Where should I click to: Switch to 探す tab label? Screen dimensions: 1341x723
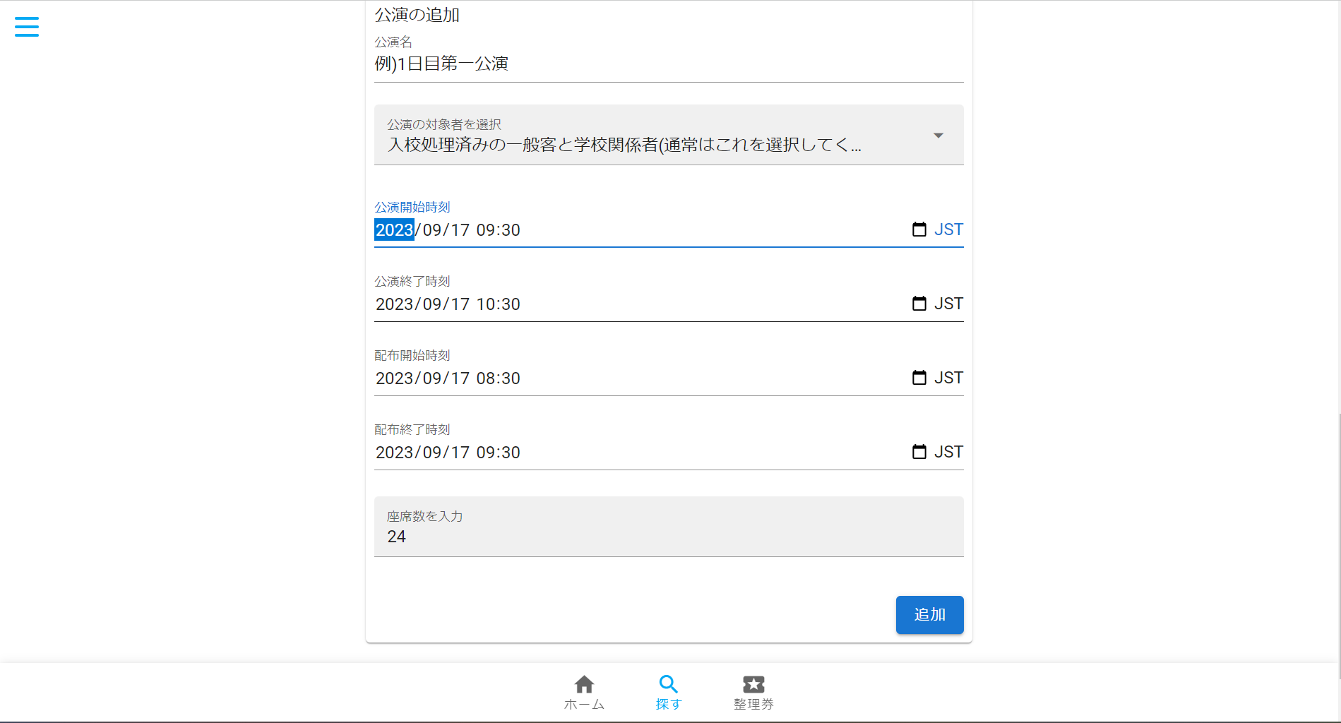click(669, 705)
